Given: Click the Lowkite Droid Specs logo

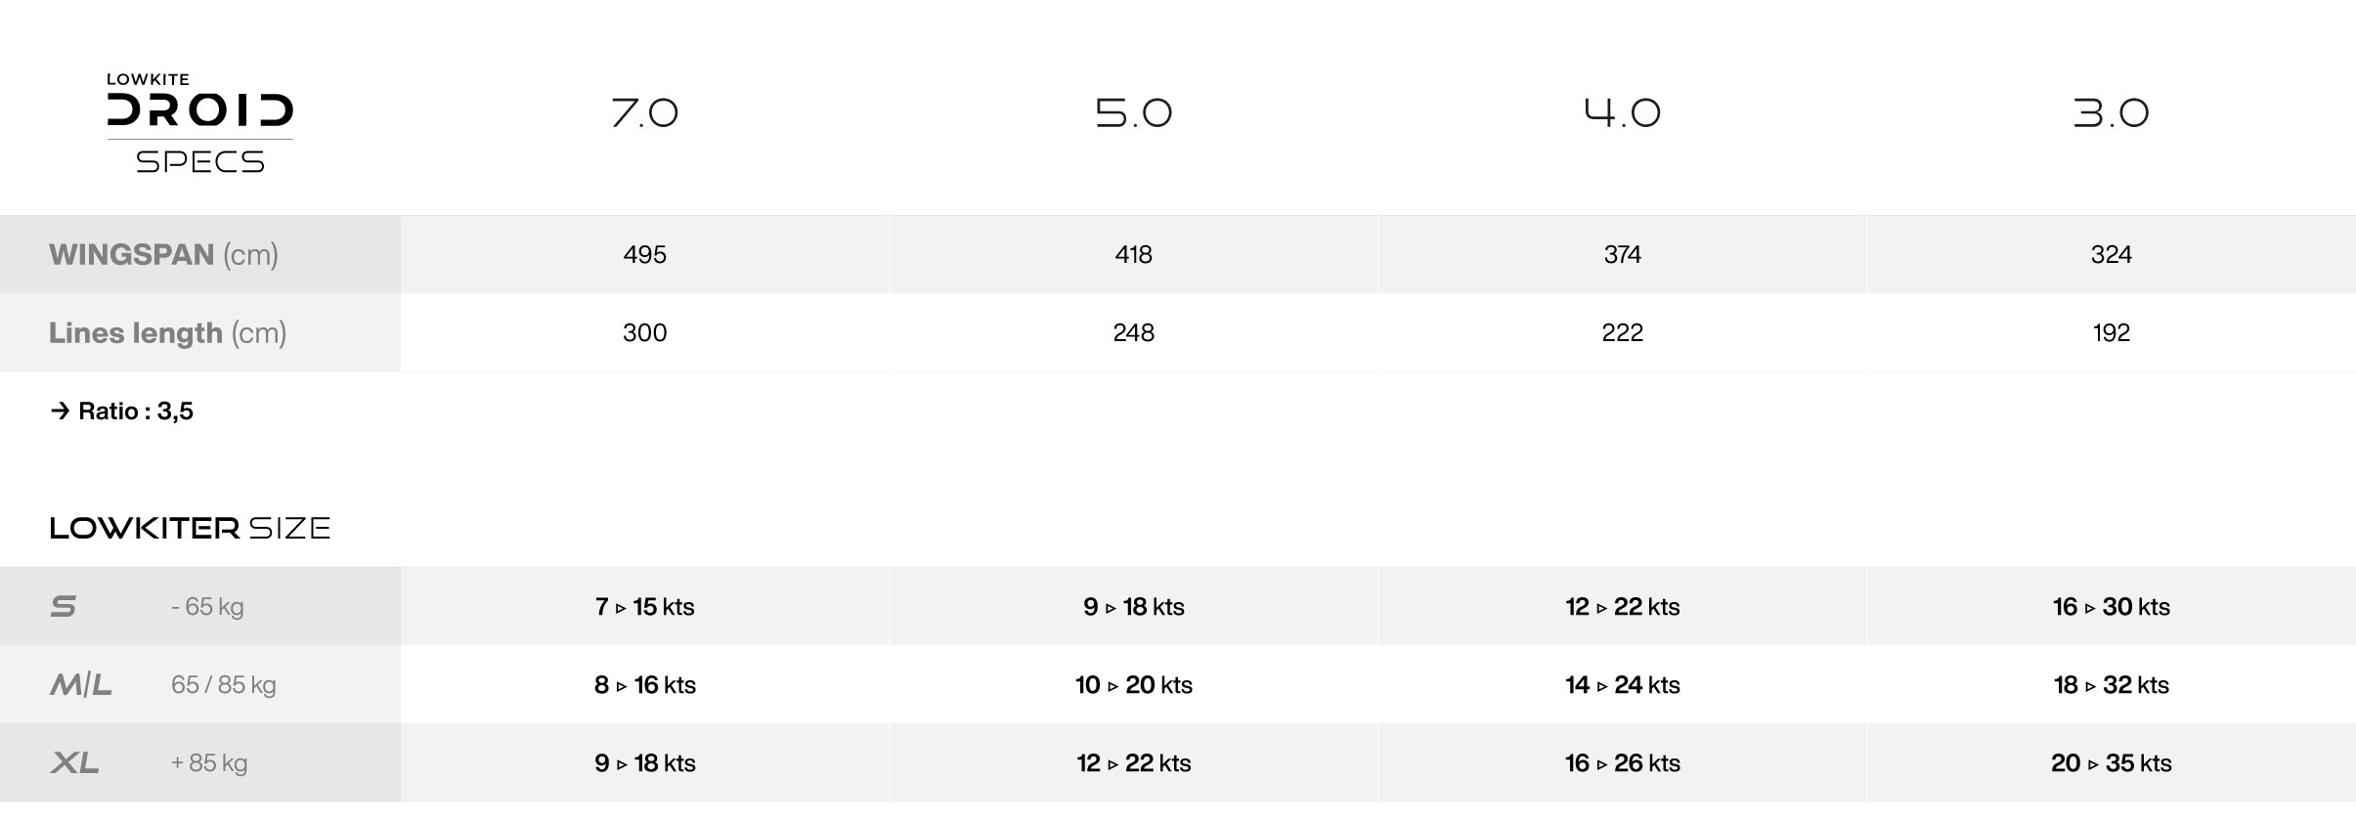Looking at the screenshot, I should tap(200, 123).
